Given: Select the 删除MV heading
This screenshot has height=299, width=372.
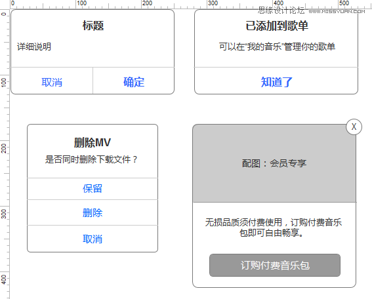Looking at the screenshot, I should [x=93, y=142].
